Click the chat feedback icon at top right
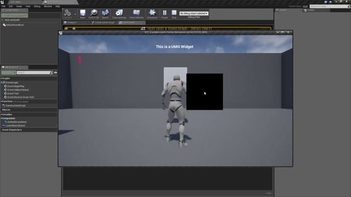351x197 pixels. tap(326, 2)
